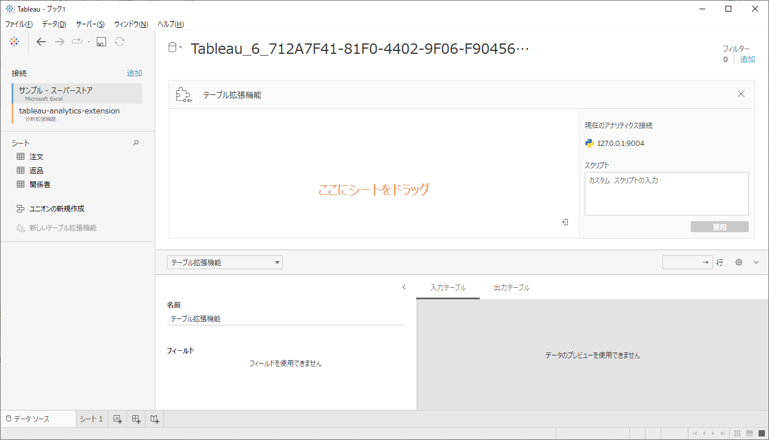Click the data source title Tableau_6_712A7F41...
This screenshot has width=769, height=440.
(360, 49)
